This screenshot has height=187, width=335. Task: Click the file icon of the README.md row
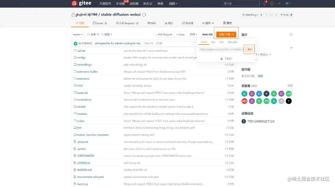click(75, 170)
